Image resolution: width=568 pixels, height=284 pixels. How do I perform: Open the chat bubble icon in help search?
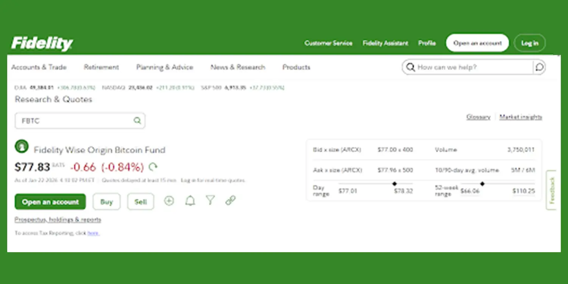pyautogui.click(x=539, y=67)
